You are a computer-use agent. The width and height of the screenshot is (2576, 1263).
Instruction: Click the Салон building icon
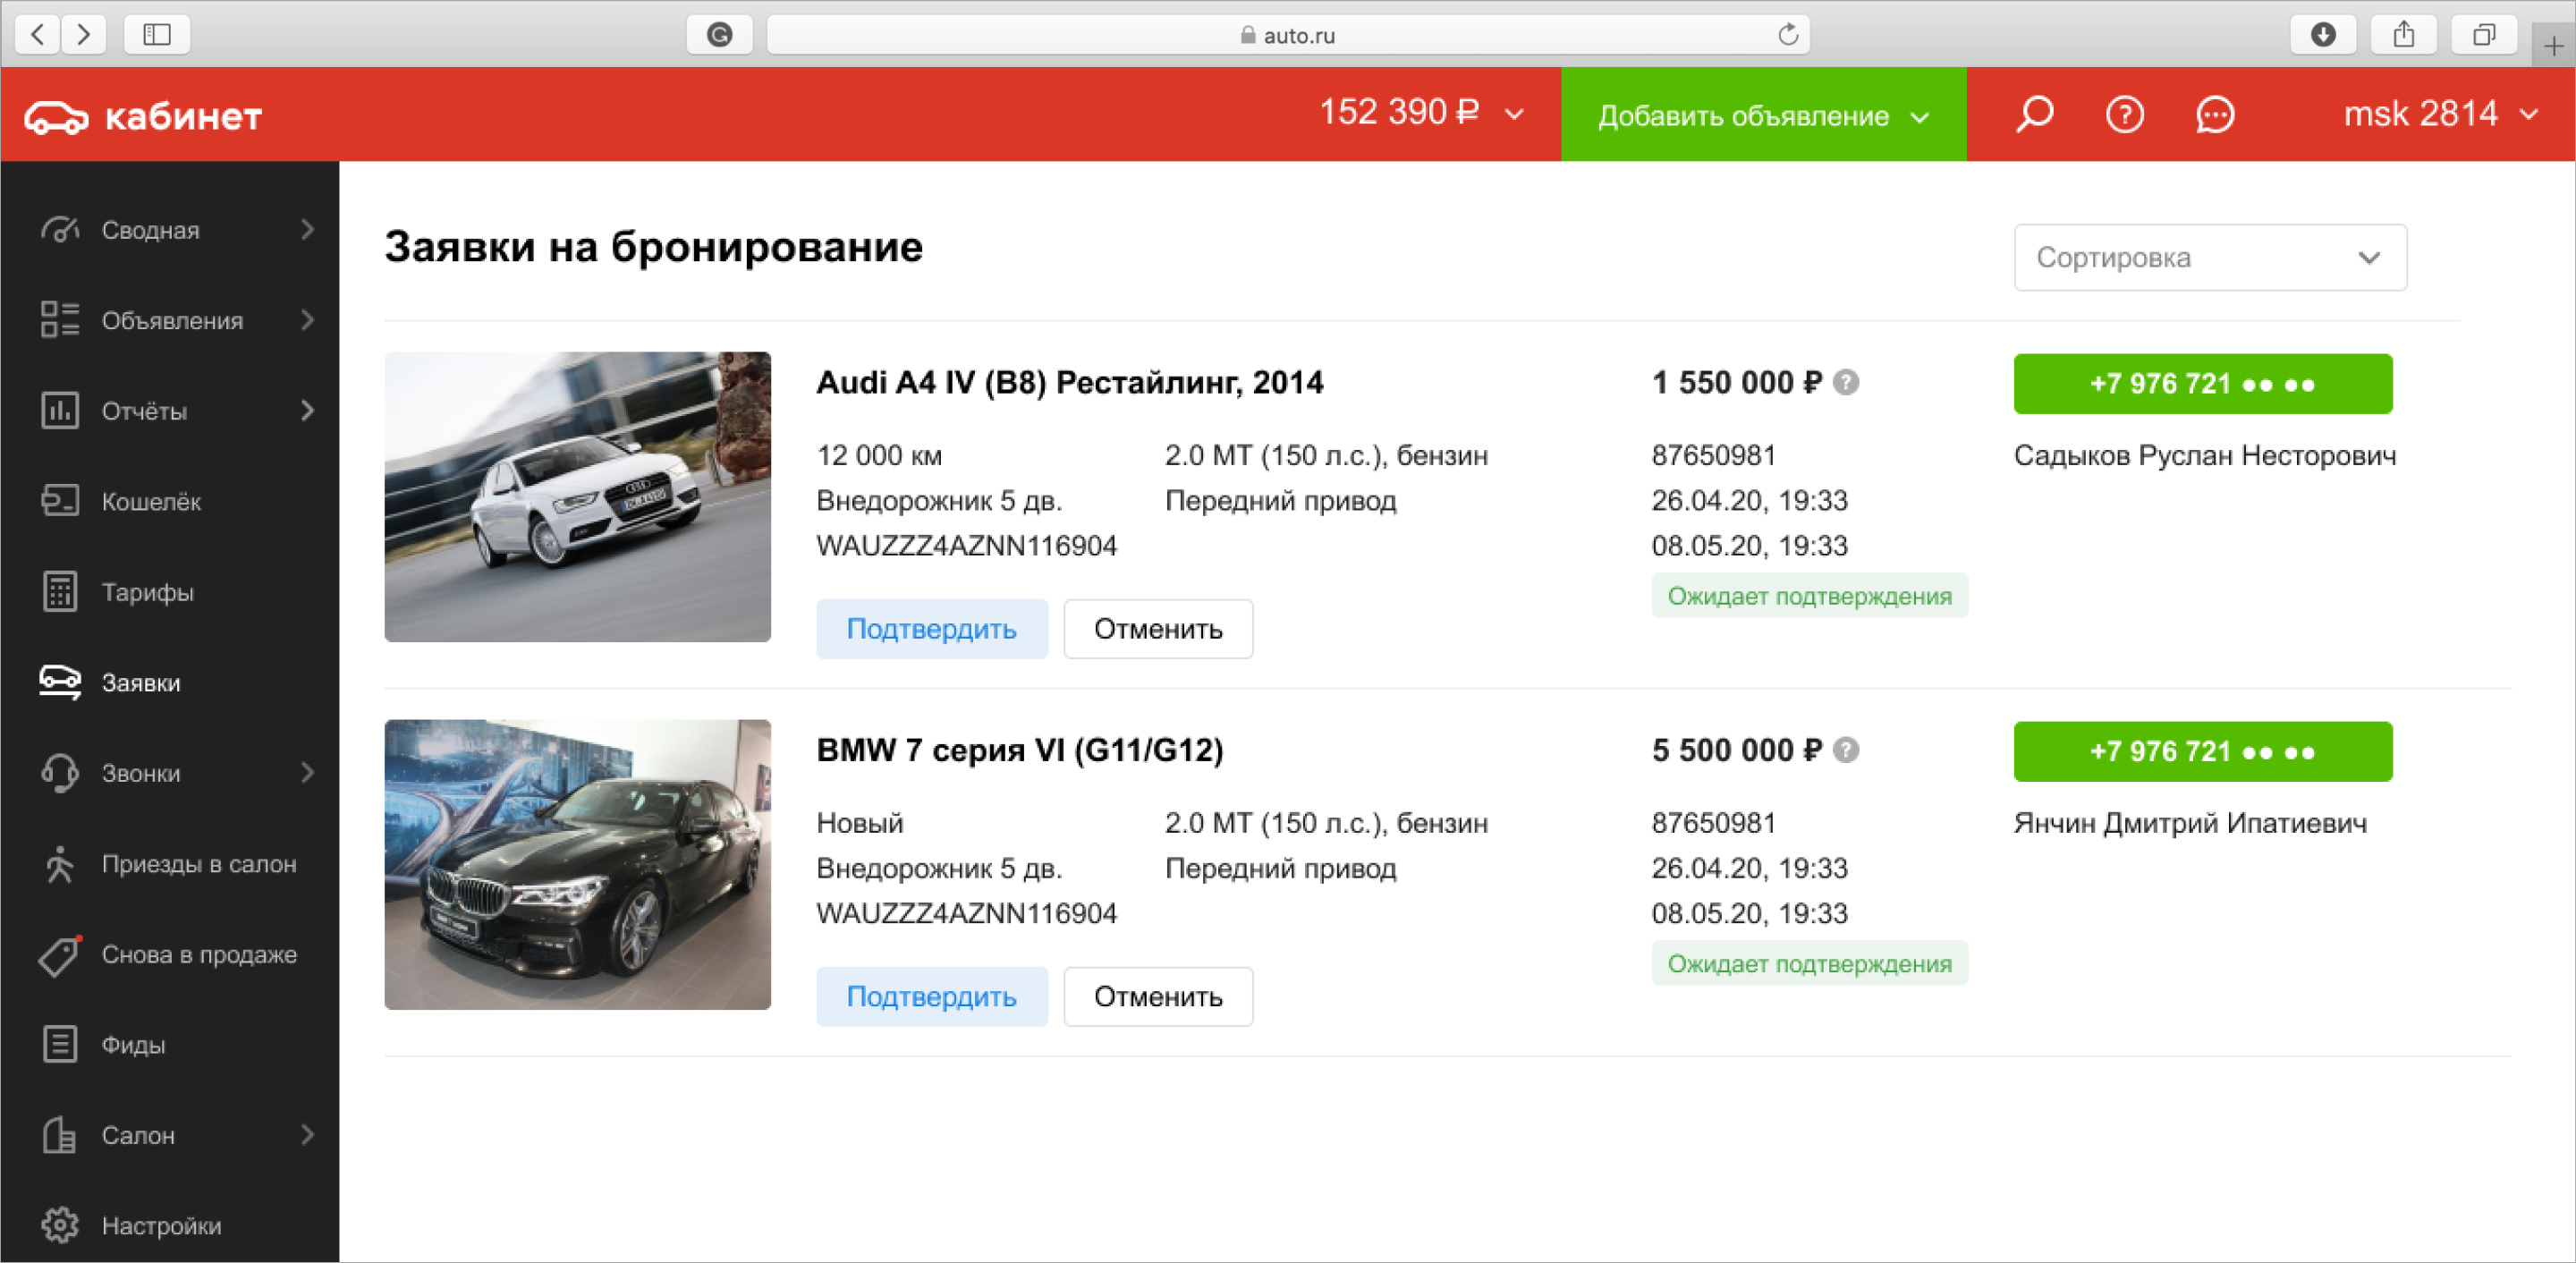click(60, 1135)
